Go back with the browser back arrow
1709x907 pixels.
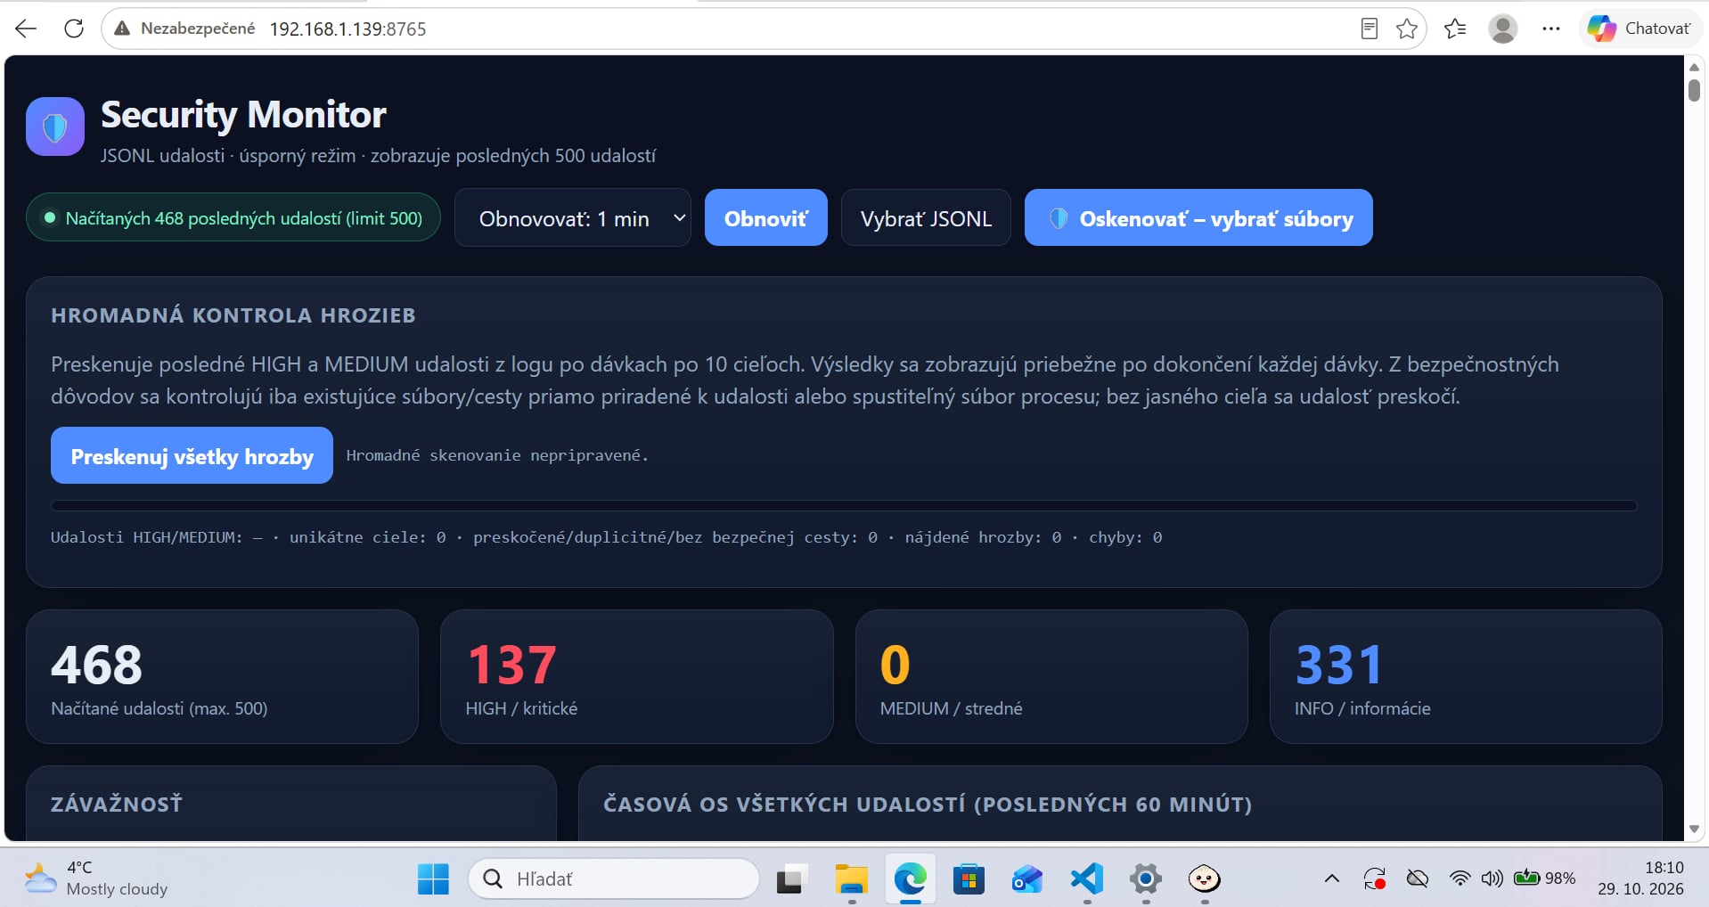tap(26, 29)
